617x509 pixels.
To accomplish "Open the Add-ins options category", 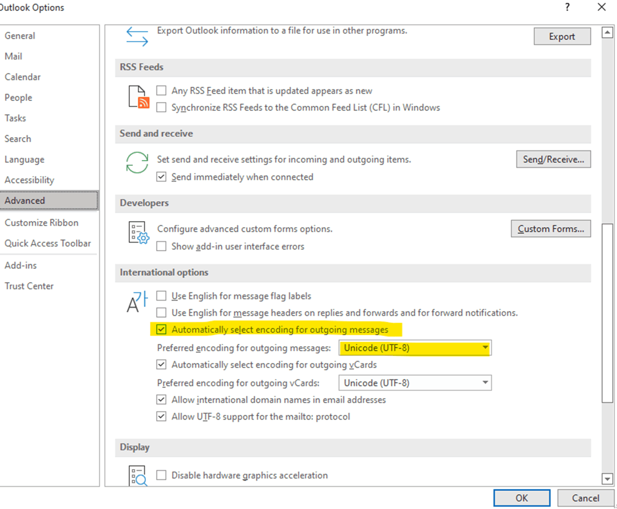I will (49, 265).
